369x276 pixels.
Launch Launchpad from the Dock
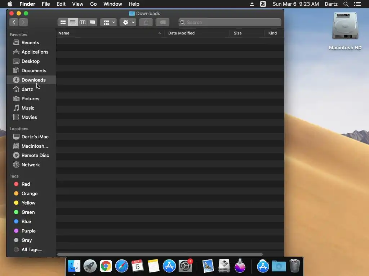coord(90,266)
